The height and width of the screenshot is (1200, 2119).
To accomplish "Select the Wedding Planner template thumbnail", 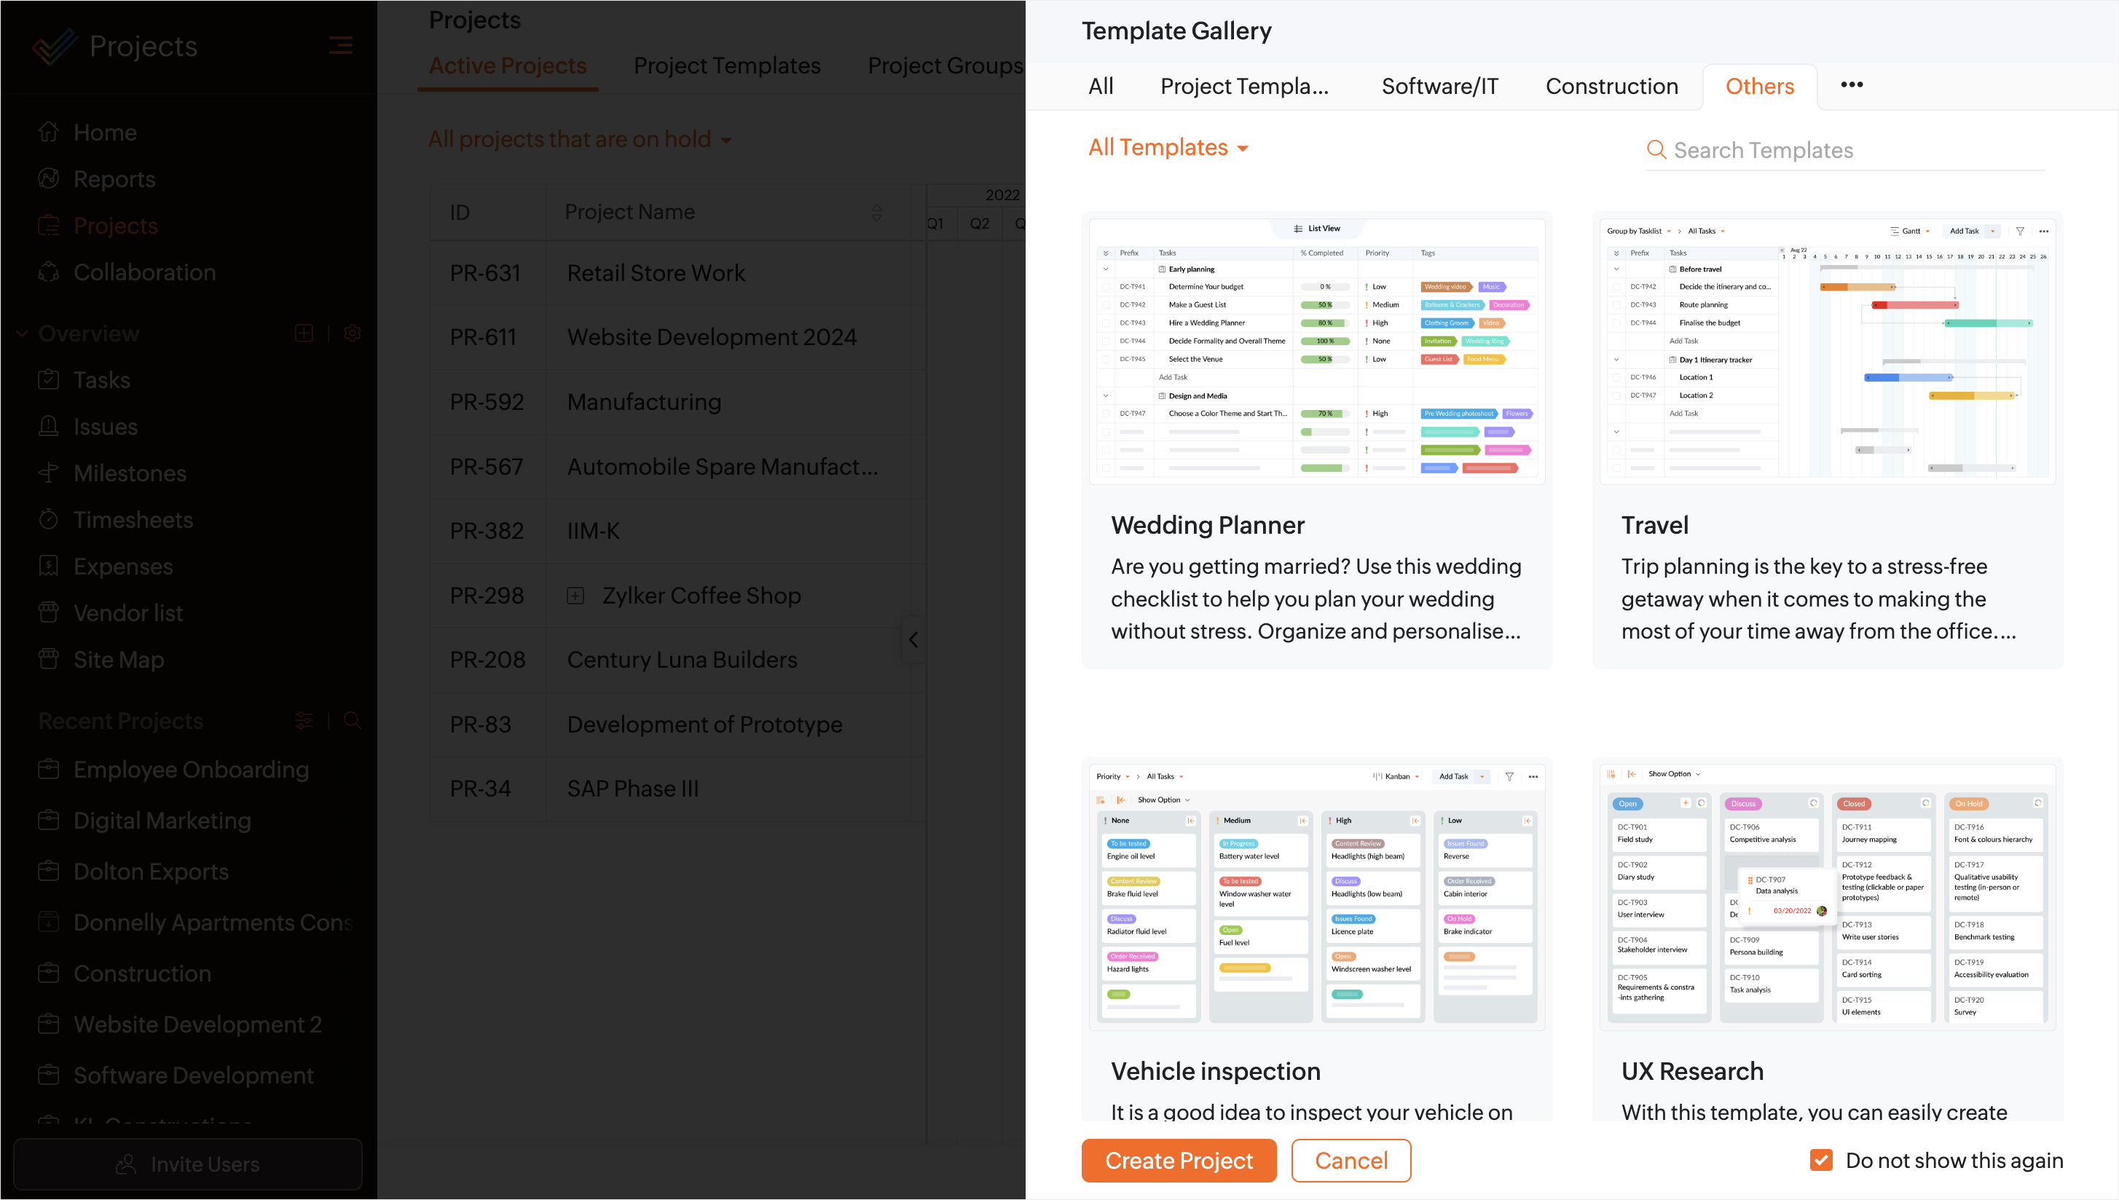I will click(1317, 351).
